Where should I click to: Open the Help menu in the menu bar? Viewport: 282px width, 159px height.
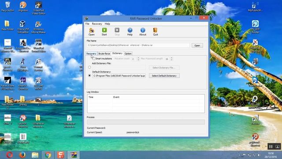(108, 24)
